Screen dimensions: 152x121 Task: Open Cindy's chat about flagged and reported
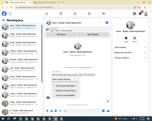(x=20, y=78)
